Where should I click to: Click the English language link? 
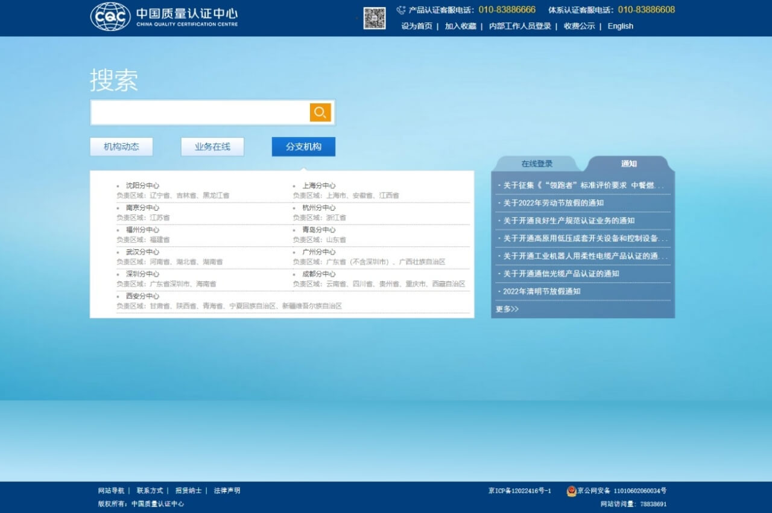(620, 26)
